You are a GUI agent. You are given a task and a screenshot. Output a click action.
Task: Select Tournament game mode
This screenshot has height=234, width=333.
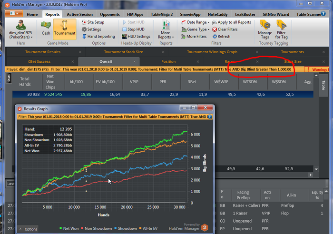[65, 29]
